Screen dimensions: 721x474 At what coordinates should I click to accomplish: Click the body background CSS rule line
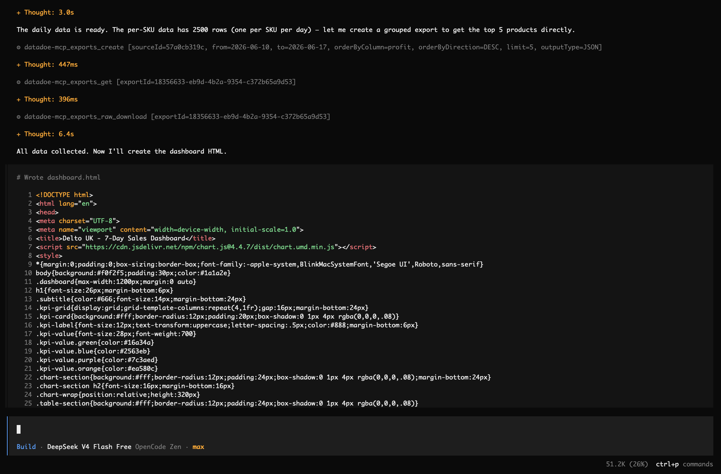(x=133, y=273)
